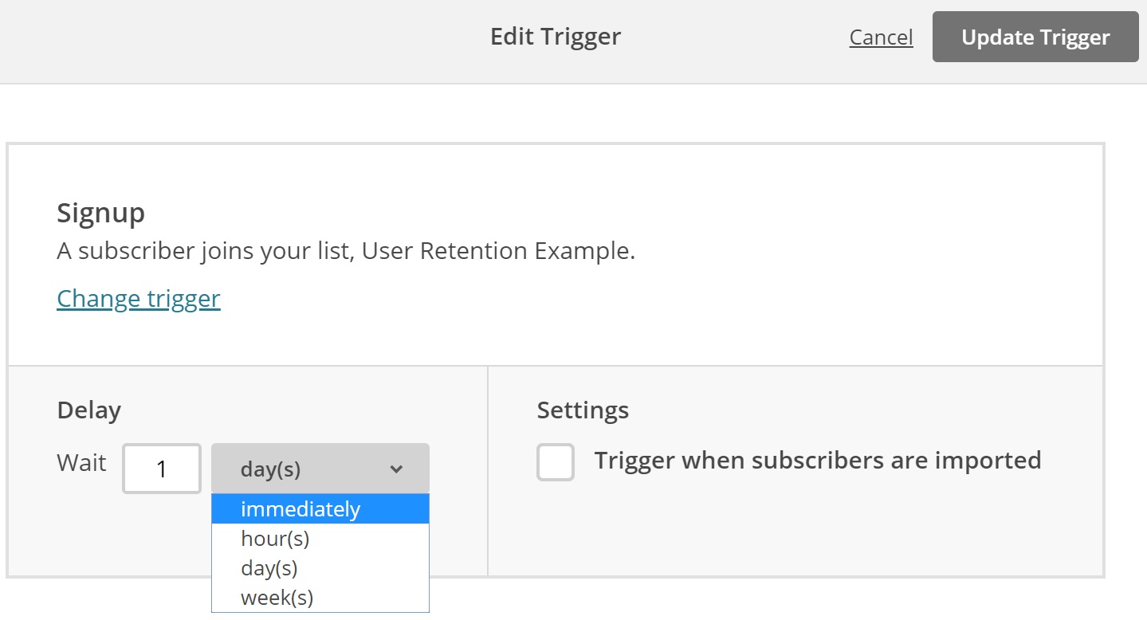The image size is (1147, 620).
Task: Click the dropdown chevron next to day(s)
Action: pos(396,469)
